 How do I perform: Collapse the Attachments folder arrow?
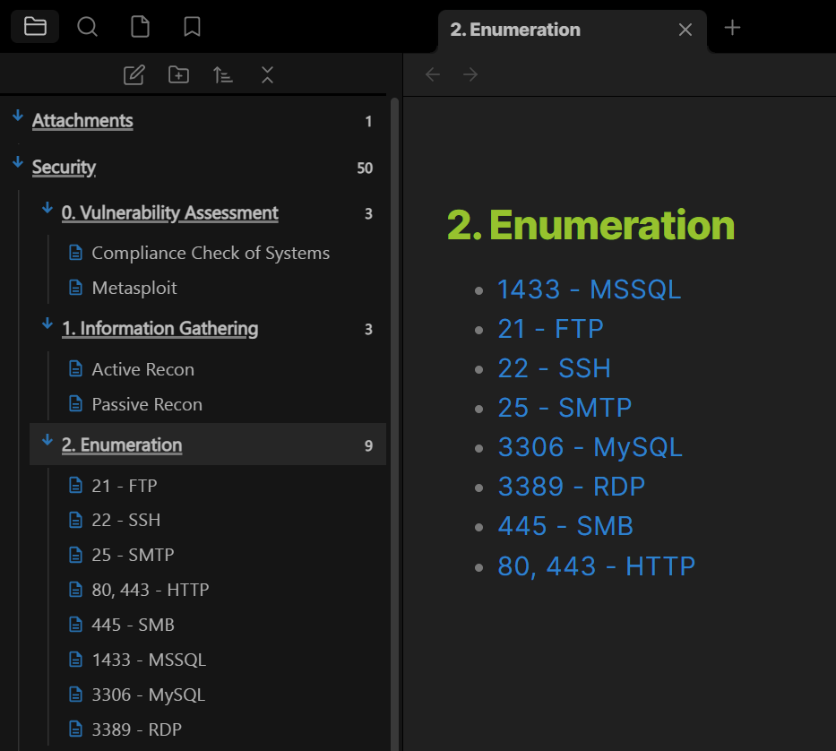18,116
